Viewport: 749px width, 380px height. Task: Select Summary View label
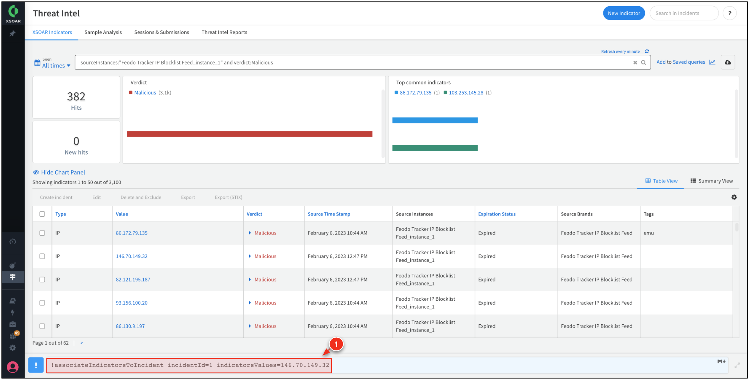pos(715,181)
